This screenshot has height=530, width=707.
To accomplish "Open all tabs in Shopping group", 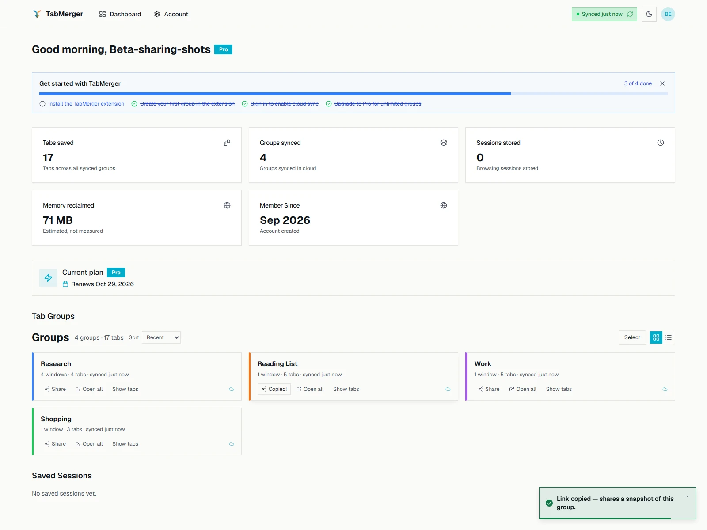I will click(89, 444).
